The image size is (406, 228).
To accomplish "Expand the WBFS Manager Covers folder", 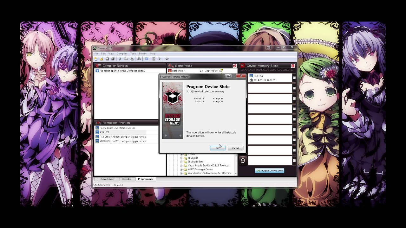I will (181, 169).
